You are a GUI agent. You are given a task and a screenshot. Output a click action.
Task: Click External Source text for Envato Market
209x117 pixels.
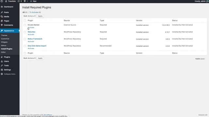[70, 25]
